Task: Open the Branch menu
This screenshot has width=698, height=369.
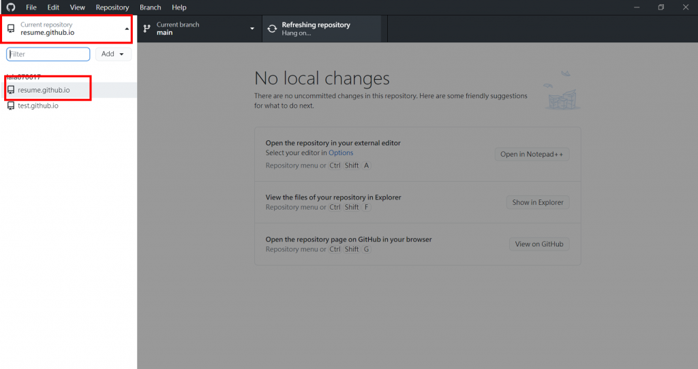Action: 151,7
